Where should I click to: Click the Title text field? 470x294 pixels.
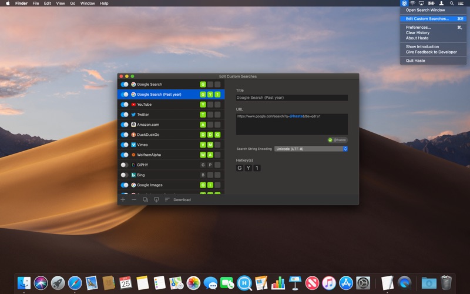click(x=291, y=98)
